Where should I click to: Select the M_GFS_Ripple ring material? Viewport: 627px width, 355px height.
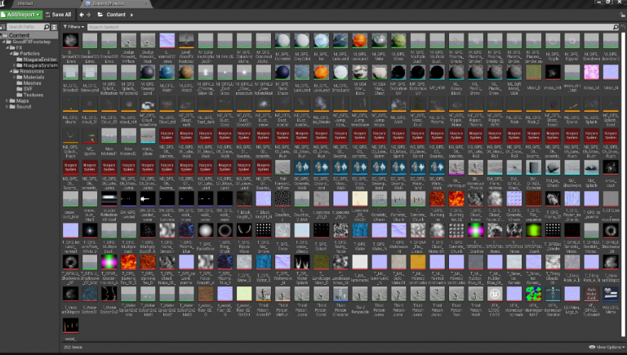coord(553,41)
